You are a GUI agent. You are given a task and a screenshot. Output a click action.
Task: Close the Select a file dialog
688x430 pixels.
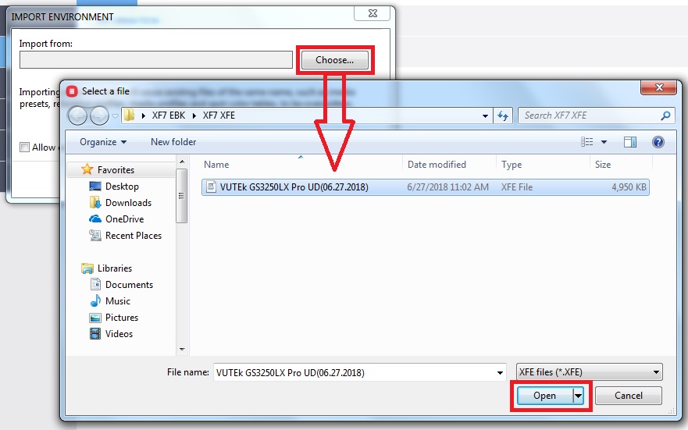pos(658,87)
